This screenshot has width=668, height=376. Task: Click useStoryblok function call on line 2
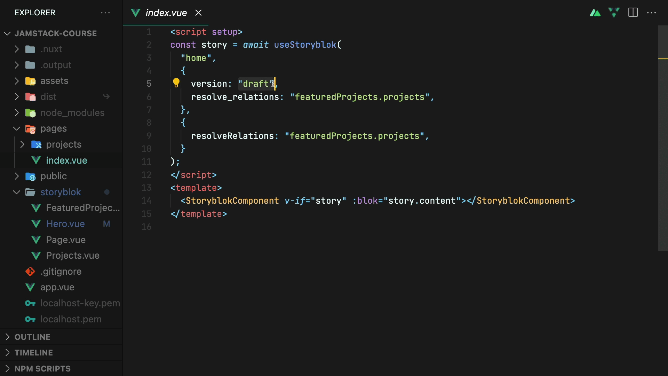click(305, 45)
